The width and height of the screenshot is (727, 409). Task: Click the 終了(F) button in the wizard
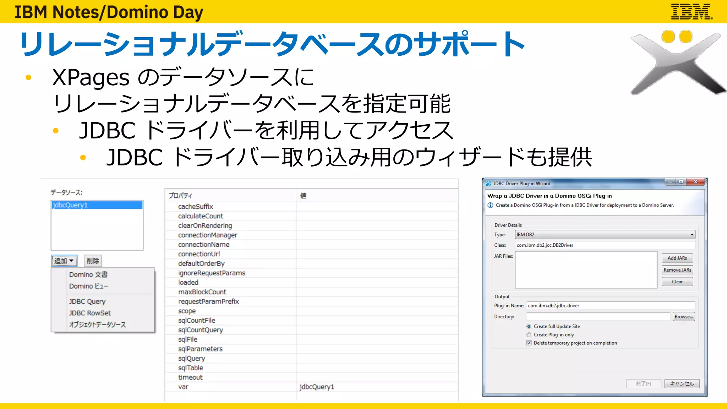[644, 384]
